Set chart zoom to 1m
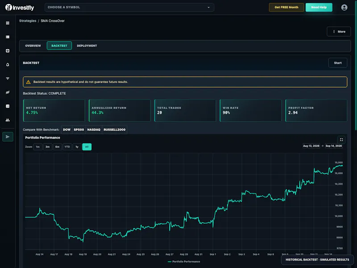357x268 pixels. coord(38,147)
